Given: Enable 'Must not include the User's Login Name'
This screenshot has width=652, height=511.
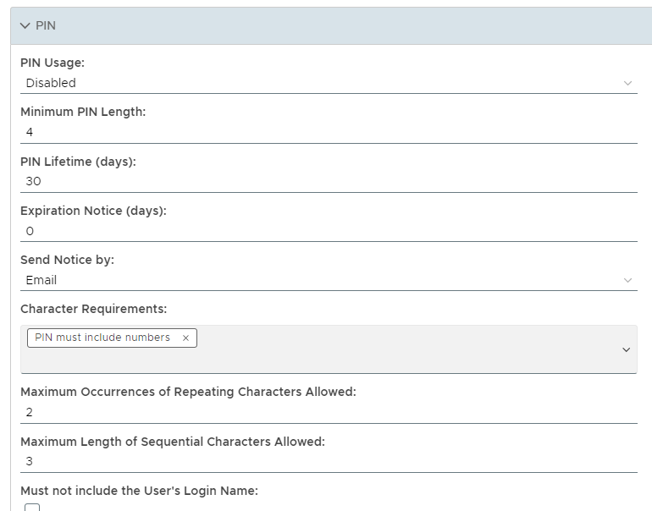Looking at the screenshot, I should 32,507.
